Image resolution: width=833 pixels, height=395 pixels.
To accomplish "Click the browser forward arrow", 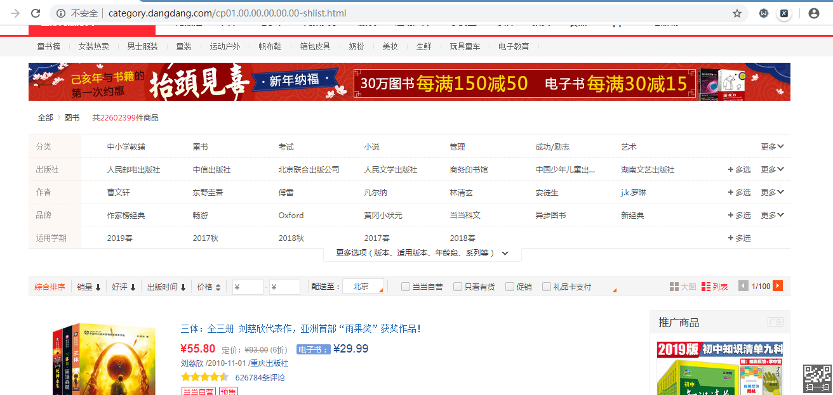I will (15, 13).
